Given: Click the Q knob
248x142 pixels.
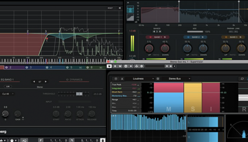Looking at the screenshot, I should [x=5, y=113].
